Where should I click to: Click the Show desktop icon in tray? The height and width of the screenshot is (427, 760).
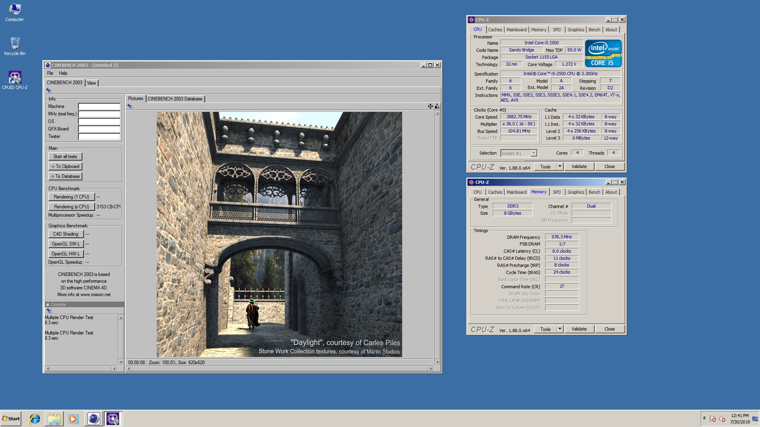tap(756, 419)
